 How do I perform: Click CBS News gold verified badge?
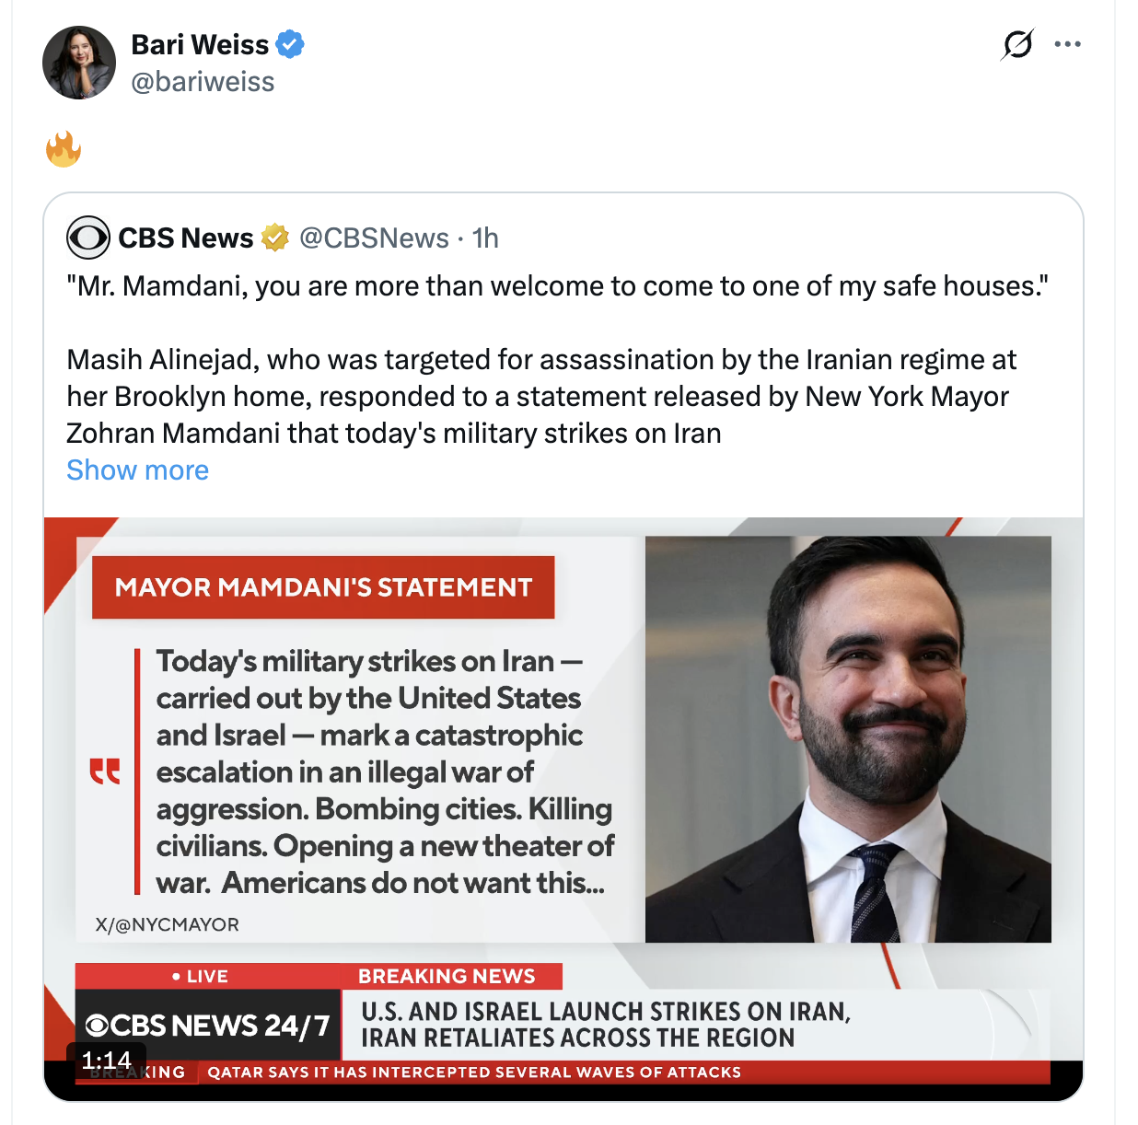275,238
